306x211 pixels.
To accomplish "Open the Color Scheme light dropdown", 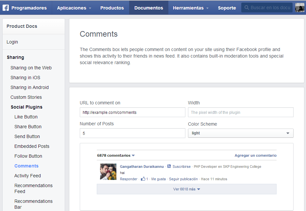I will click(241, 133).
